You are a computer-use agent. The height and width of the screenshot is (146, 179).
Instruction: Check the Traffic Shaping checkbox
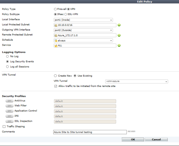tap(4, 127)
